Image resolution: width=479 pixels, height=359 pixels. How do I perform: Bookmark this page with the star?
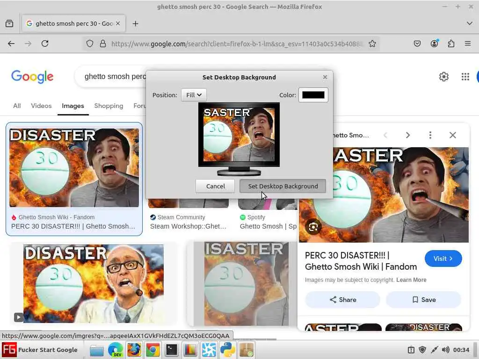[x=372, y=43]
